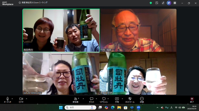
Task: Open the clock showing 18:19
Action: pos(192,108)
